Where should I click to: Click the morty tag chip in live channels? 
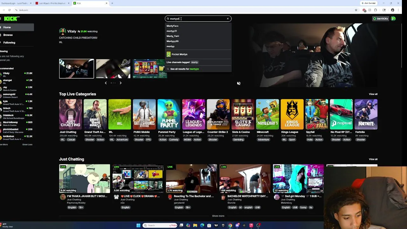[195, 62]
